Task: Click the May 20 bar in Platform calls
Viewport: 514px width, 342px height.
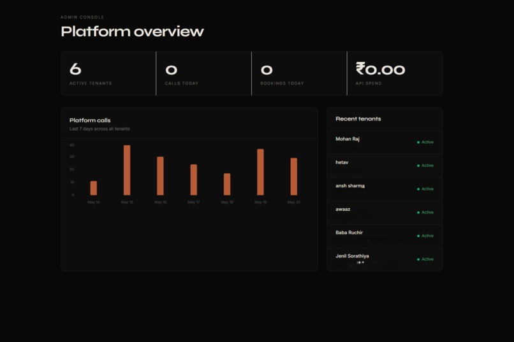Action: coord(294,176)
